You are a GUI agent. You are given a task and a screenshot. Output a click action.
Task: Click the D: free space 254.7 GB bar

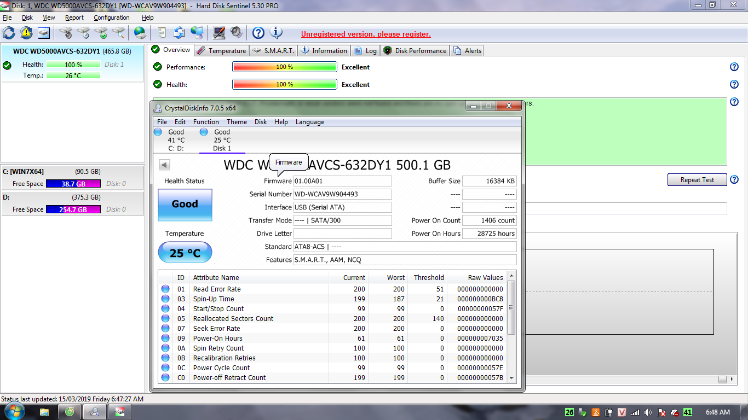click(73, 209)
